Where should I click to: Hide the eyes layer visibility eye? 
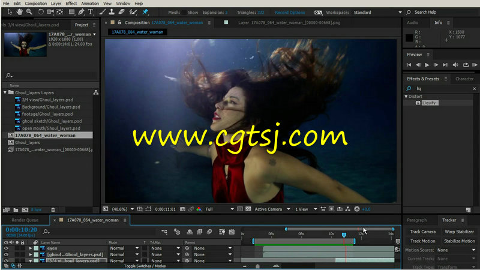click(6, 248)
